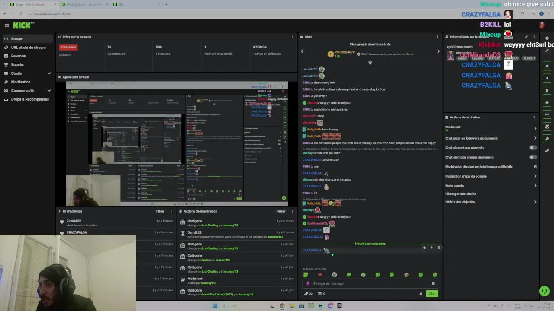Open green help bubble at bottom right
Viewport: 554px width, 311px height.
(544, 291)
